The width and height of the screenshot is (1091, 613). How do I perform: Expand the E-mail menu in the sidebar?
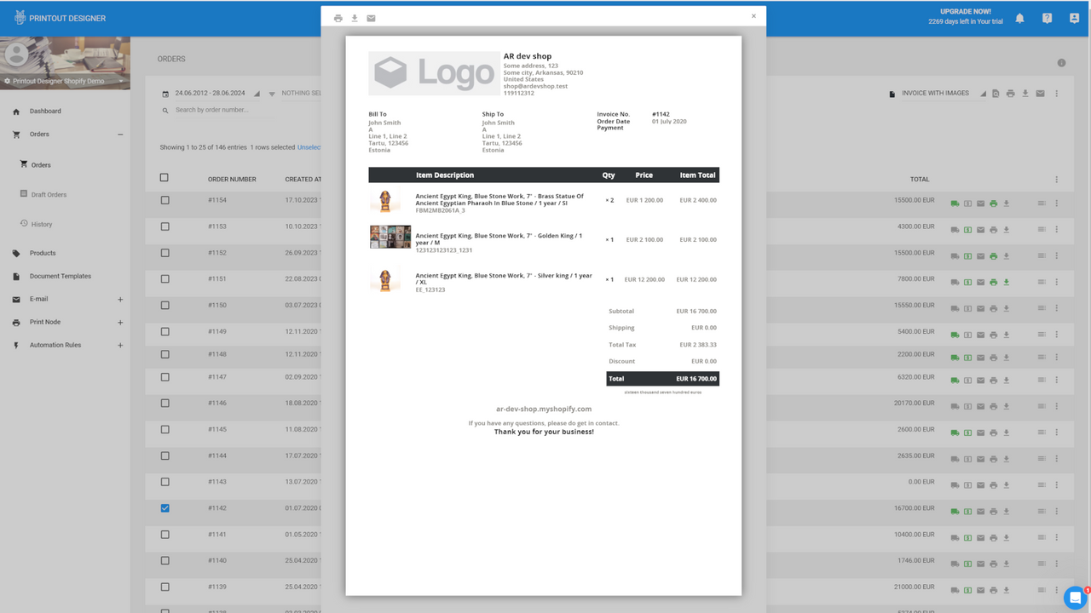(x=120, y=299)
